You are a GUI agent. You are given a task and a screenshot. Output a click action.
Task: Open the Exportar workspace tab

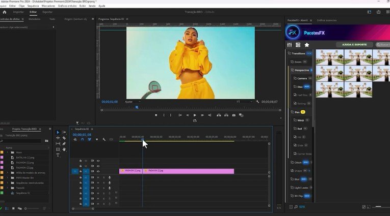coord(47,12)
